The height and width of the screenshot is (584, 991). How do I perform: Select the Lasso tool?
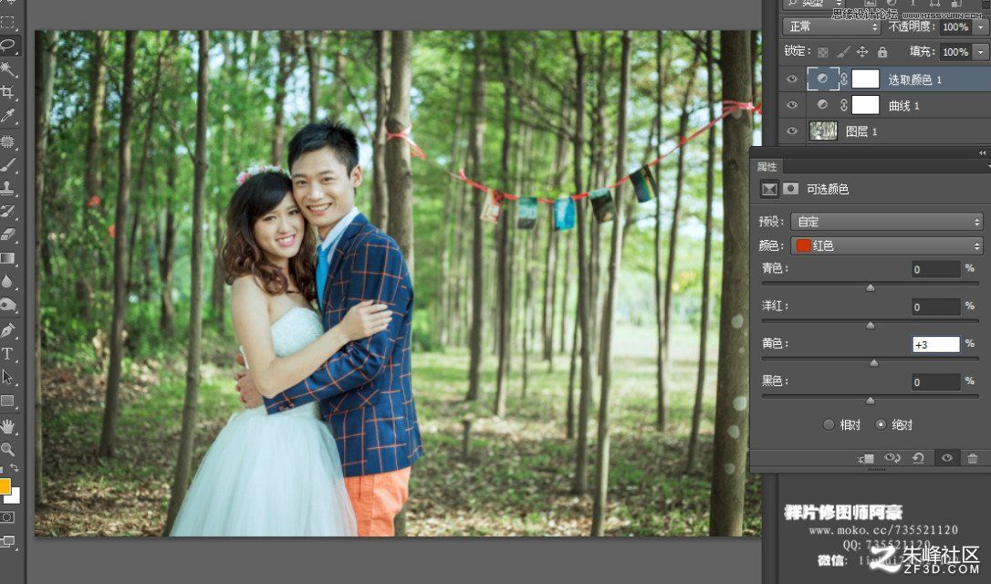[7, 47]
